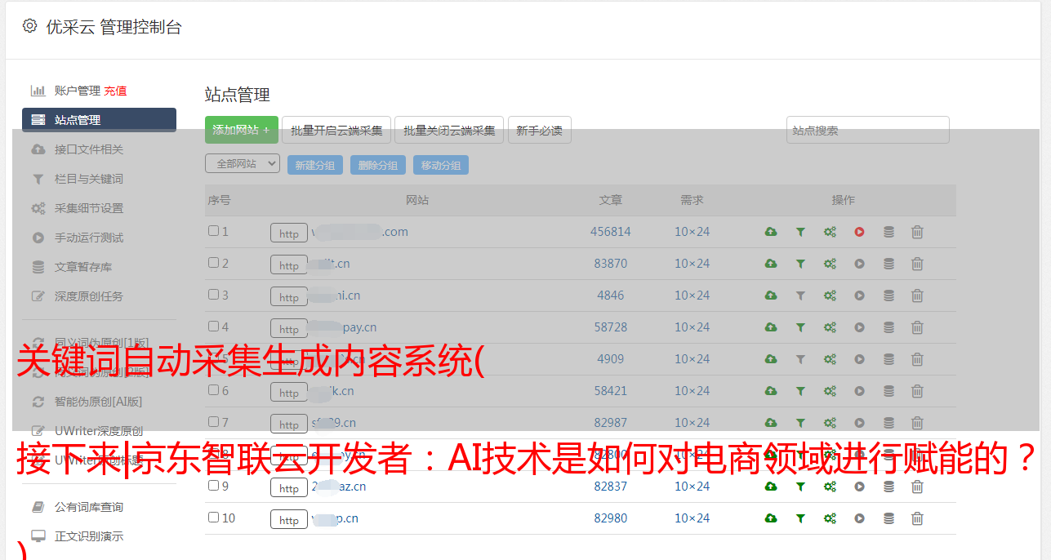Open gears settings icon in row 6
Image resolution: width=1051 pixels, height=560 pixels.
point(830,391)
